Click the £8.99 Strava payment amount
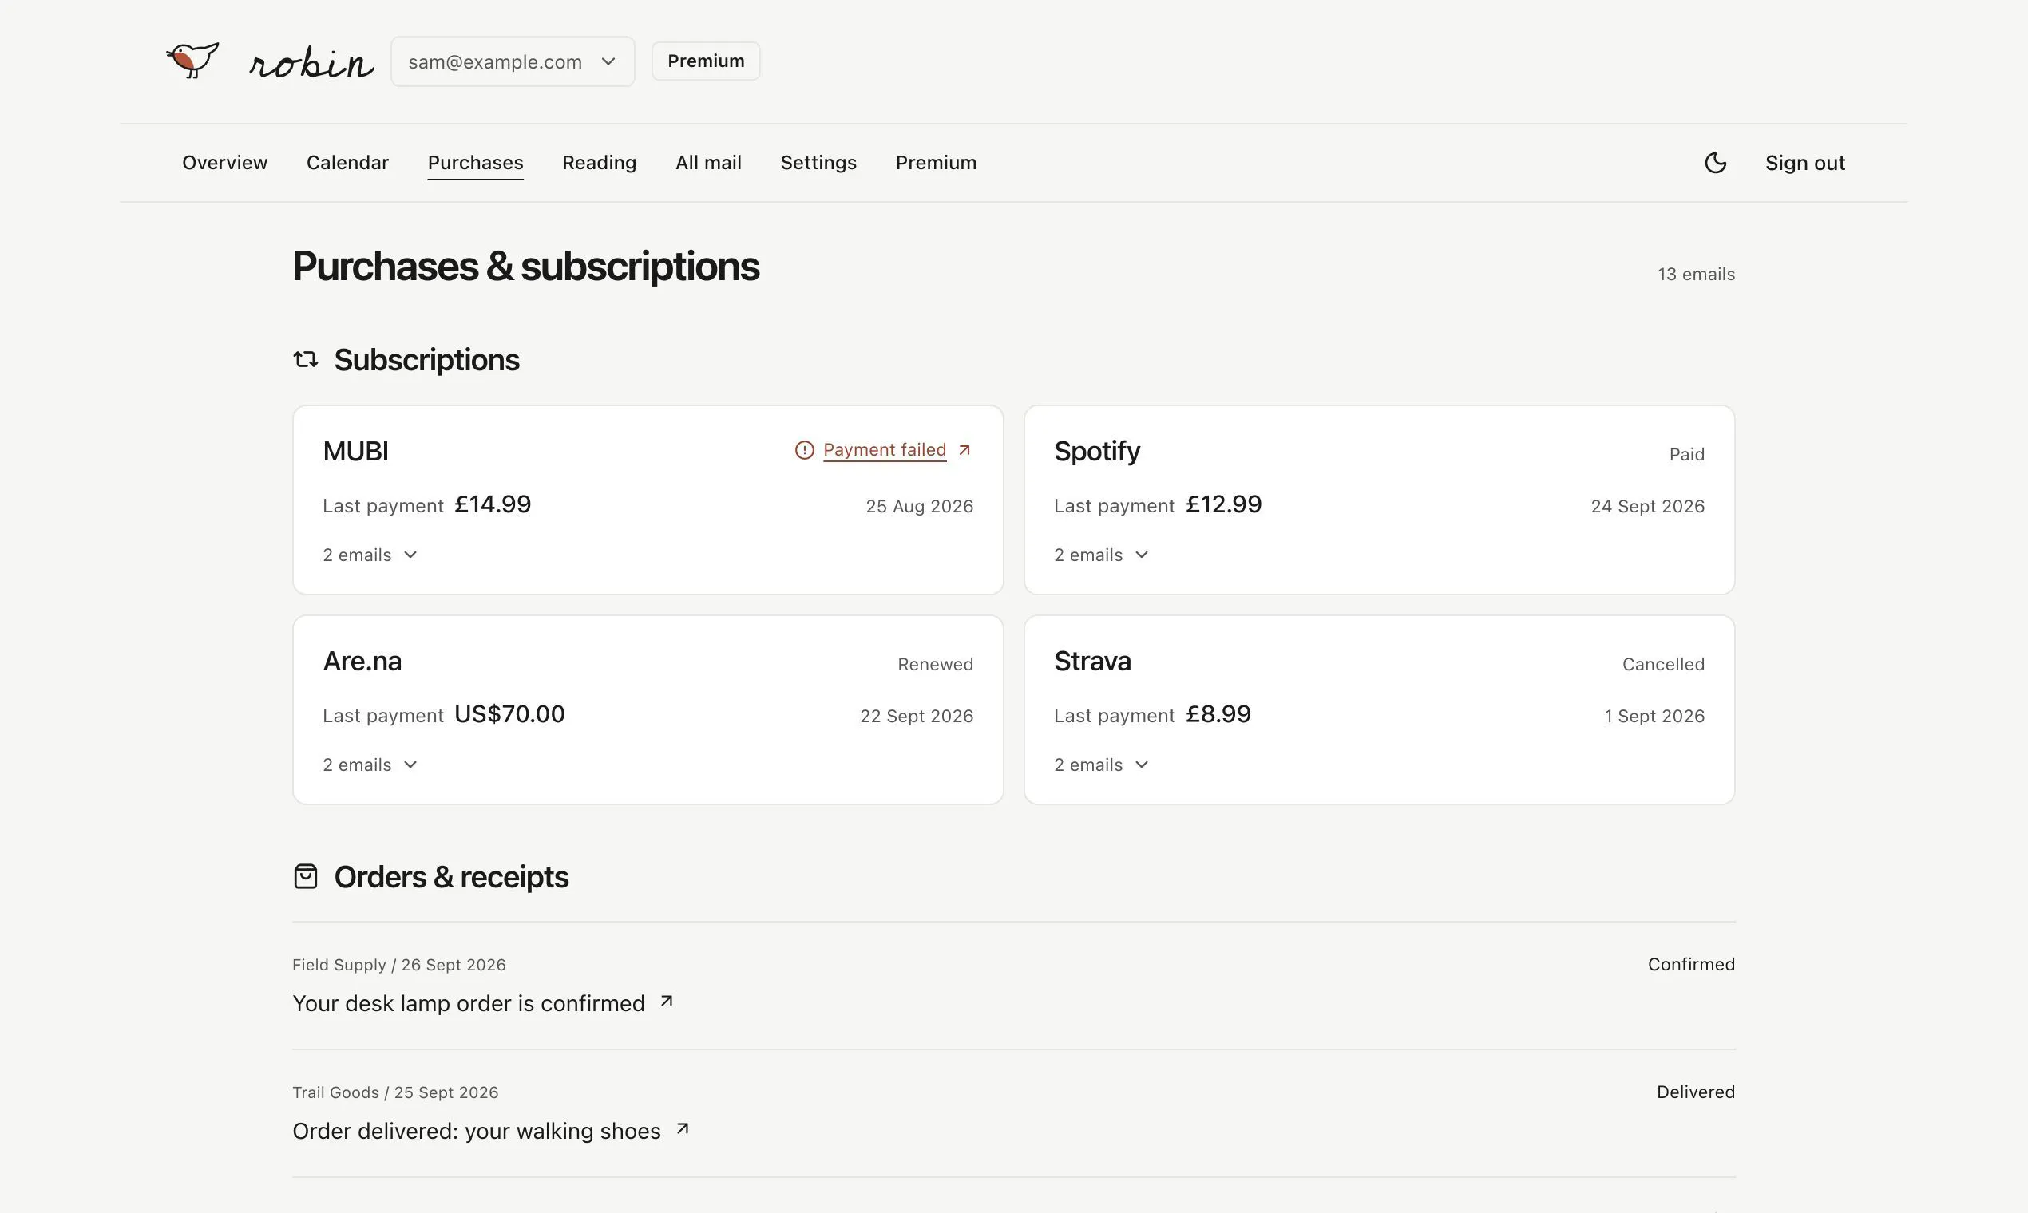Viewport: 2028px width, 1213px height. [1218, 714]
